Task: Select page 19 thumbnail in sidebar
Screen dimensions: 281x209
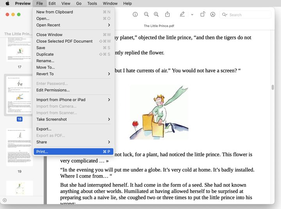Action: point(20,147)
